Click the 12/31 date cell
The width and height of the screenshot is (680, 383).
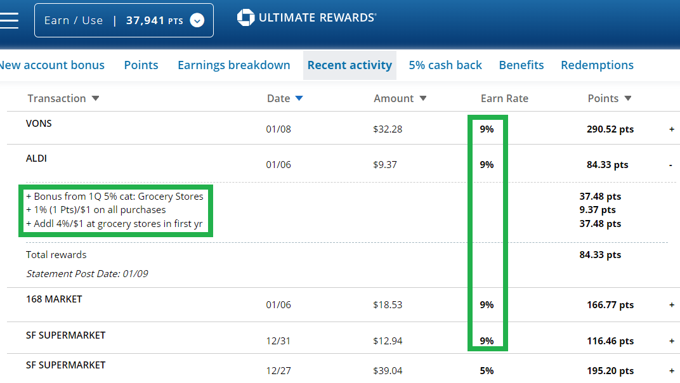point(278,341)
